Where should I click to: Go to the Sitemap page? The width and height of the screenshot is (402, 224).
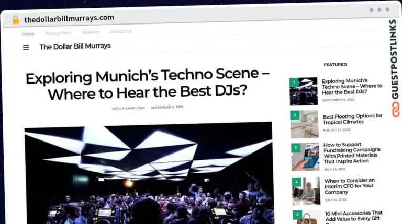[x=91, y=32]
